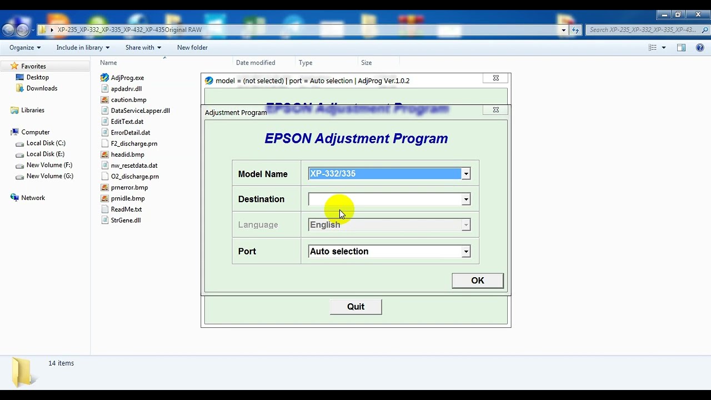711x400 pixels.
Task: Click the AdjProg title bar app icon
Action: (209, 81)
